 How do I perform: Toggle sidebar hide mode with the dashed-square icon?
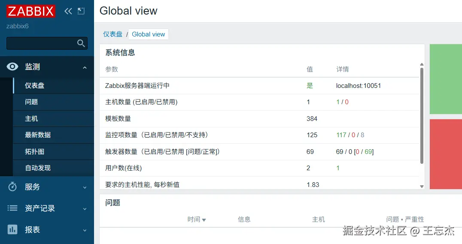pyautogui.click(x=81, y=11)
